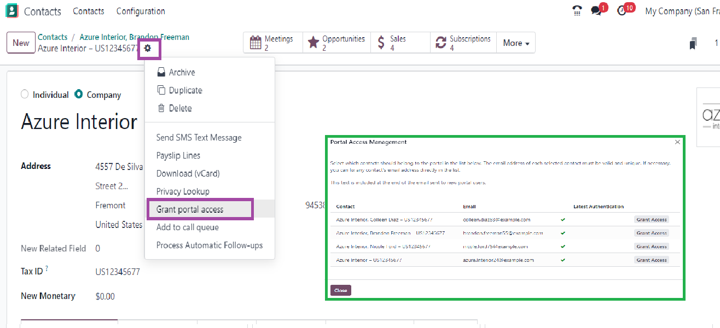Open the Configuration menu
Screen dimensions: 720x328
141,11
